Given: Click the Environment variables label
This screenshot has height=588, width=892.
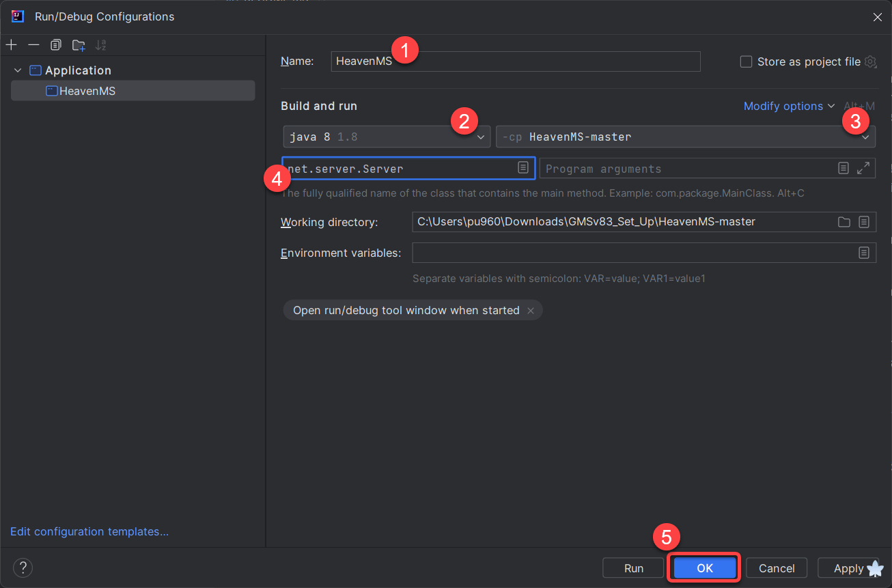Looking at the screenshot, I should pyautogui.click(x=341, y=253).
